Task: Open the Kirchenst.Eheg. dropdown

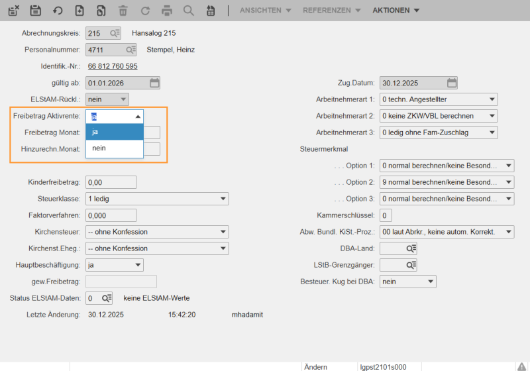Action: [223, 248]
